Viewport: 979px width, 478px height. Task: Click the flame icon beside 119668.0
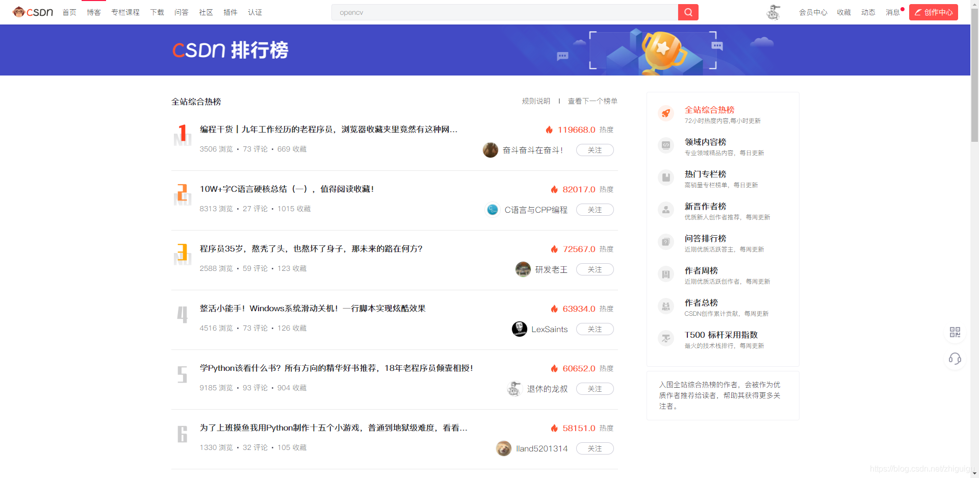click(549, 130)
